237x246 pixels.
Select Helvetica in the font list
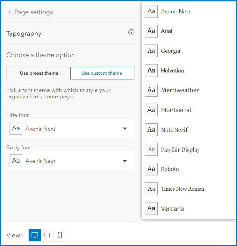click(x=172, y=71)
